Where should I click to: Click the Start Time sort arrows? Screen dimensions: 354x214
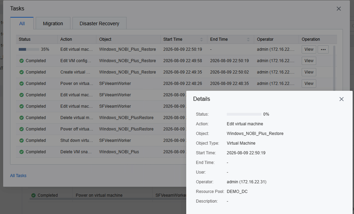(201, 39)
